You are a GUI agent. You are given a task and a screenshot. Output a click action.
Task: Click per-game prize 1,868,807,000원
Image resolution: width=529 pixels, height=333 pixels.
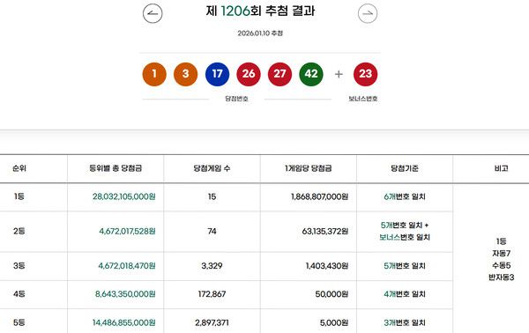tap(319, 196)
